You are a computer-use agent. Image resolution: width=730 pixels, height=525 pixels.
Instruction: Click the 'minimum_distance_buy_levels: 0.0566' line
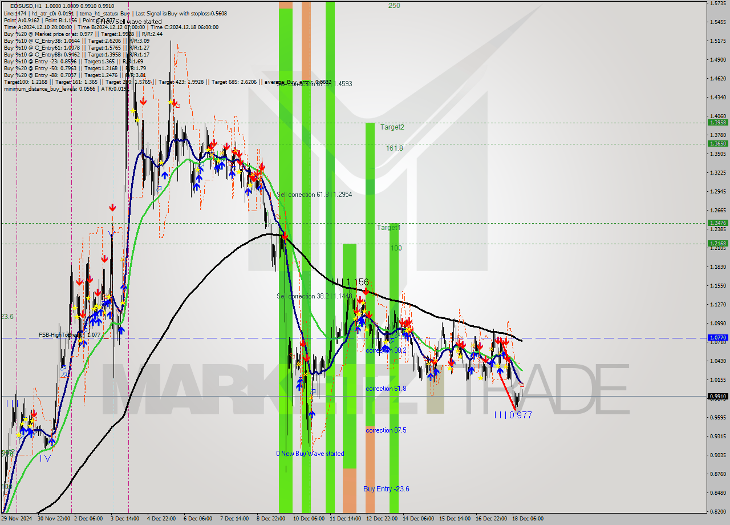click(x=66, y=88)
